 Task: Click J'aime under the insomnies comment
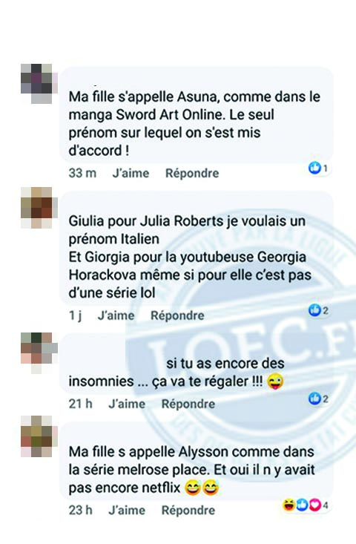coord(127,404)
